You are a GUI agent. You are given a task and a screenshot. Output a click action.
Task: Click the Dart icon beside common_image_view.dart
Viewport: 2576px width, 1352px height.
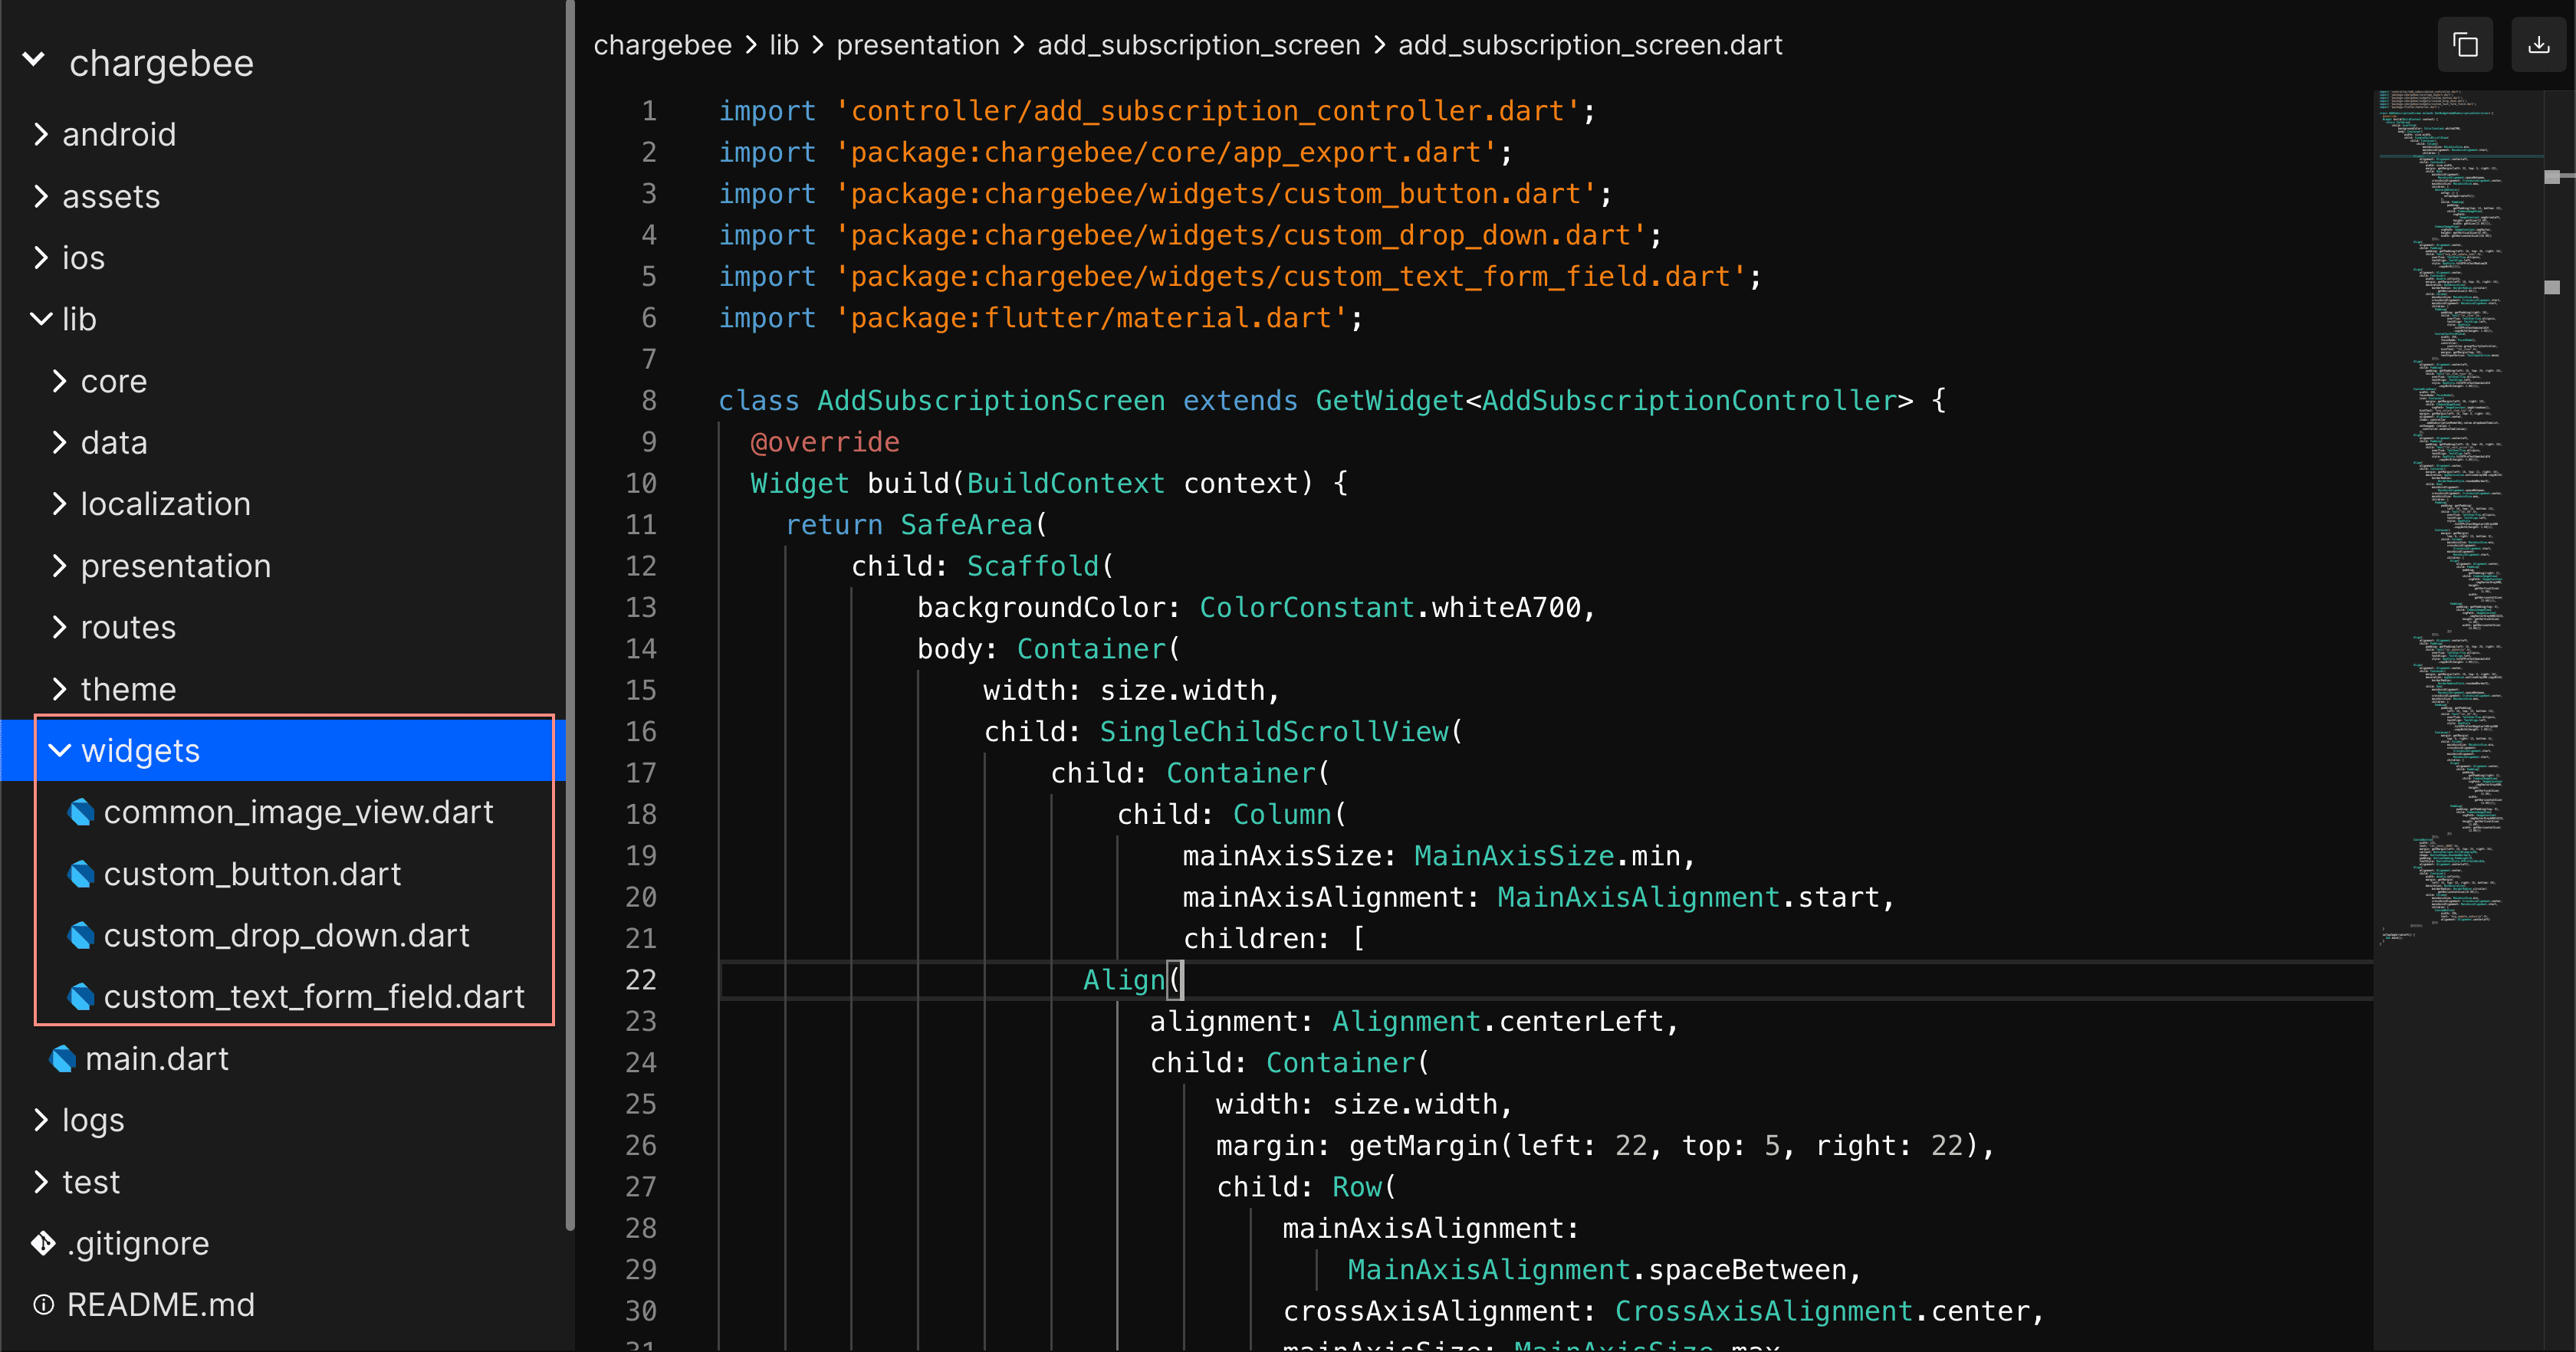[x=82, y=812]
